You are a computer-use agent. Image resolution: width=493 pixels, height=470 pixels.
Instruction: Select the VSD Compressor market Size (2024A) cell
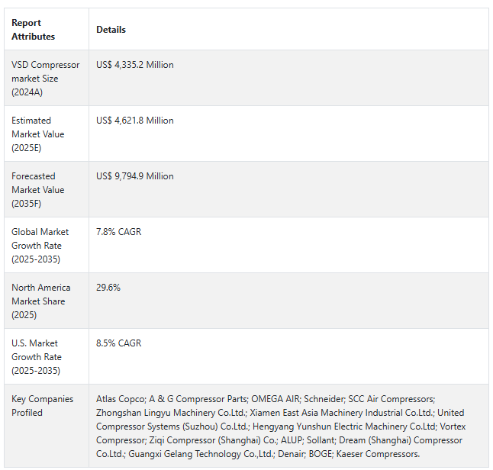tap(45, 79)
